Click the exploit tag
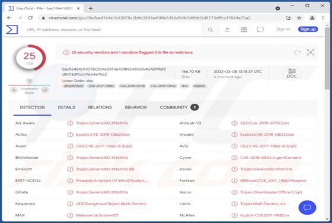332x223 pixels. coord(199,86)
